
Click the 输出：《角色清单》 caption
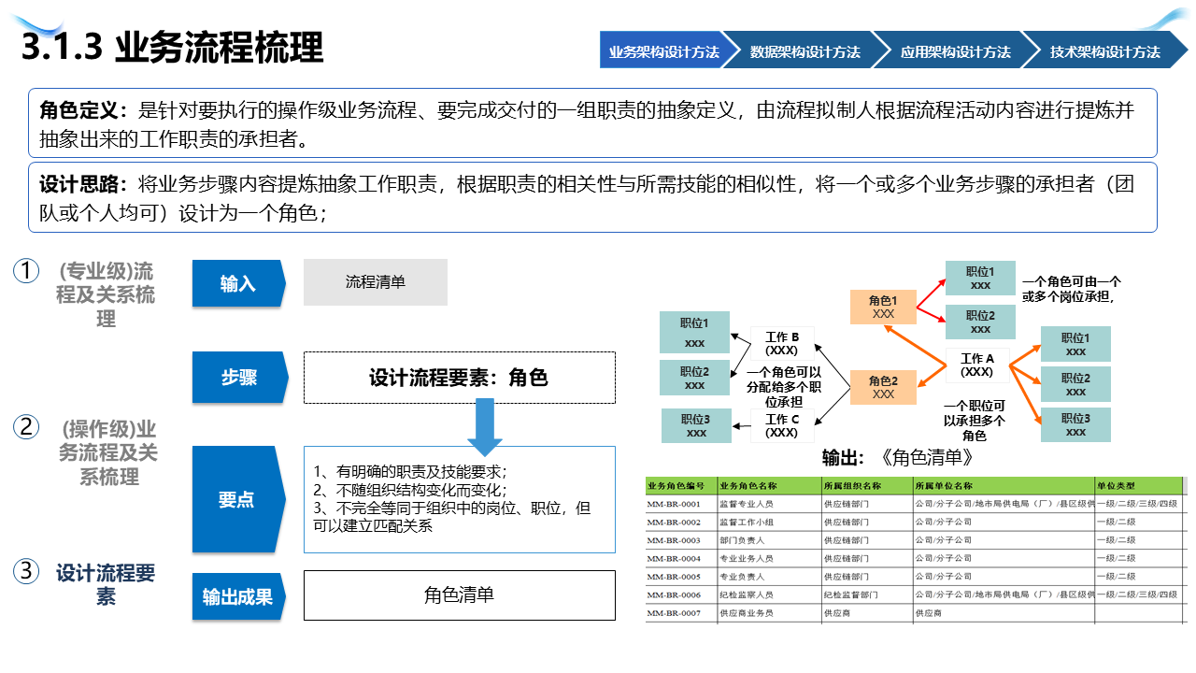point(898,457)
